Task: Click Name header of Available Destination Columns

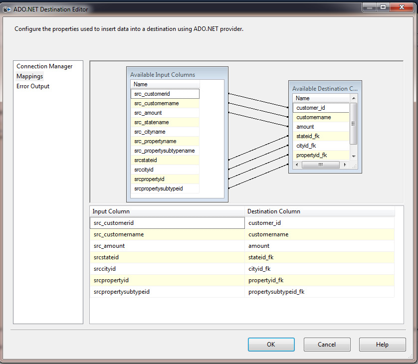Action: pyautogui.click(x=321, y=98)
